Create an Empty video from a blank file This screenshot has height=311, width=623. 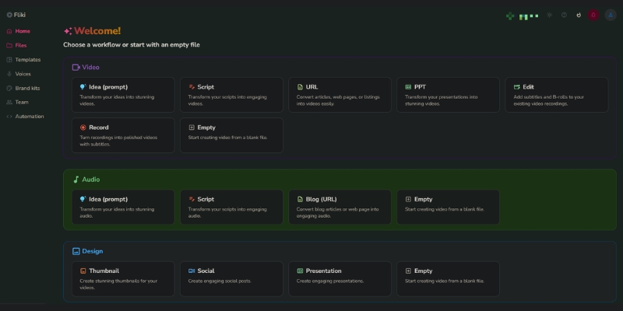(x=231, y=135)
